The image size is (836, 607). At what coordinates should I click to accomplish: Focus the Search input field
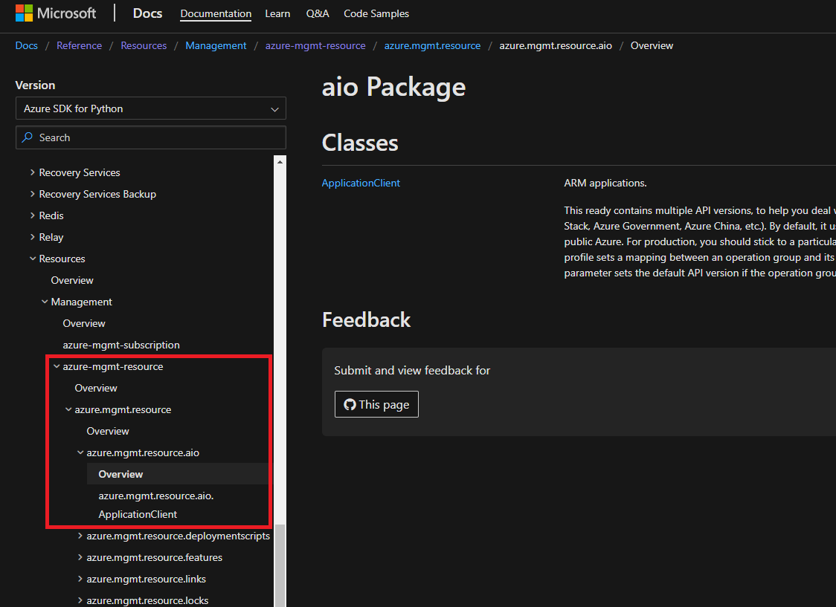(151, 137)
